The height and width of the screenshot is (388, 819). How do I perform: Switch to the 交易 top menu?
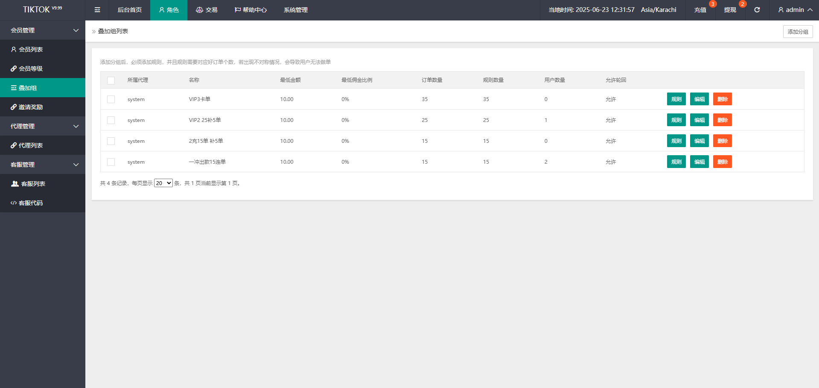(x=207, y=10)
